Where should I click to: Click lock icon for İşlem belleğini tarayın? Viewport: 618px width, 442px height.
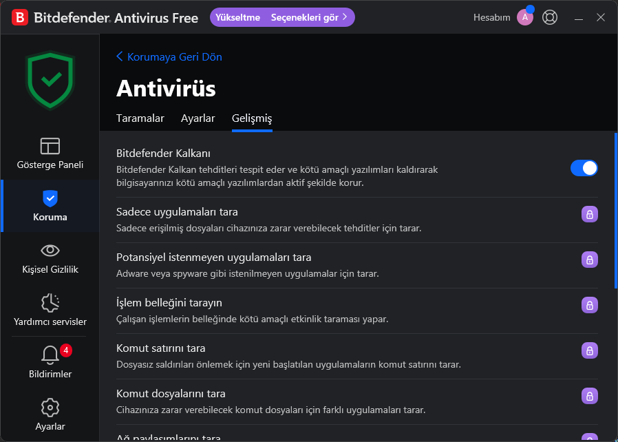(589, 305)
